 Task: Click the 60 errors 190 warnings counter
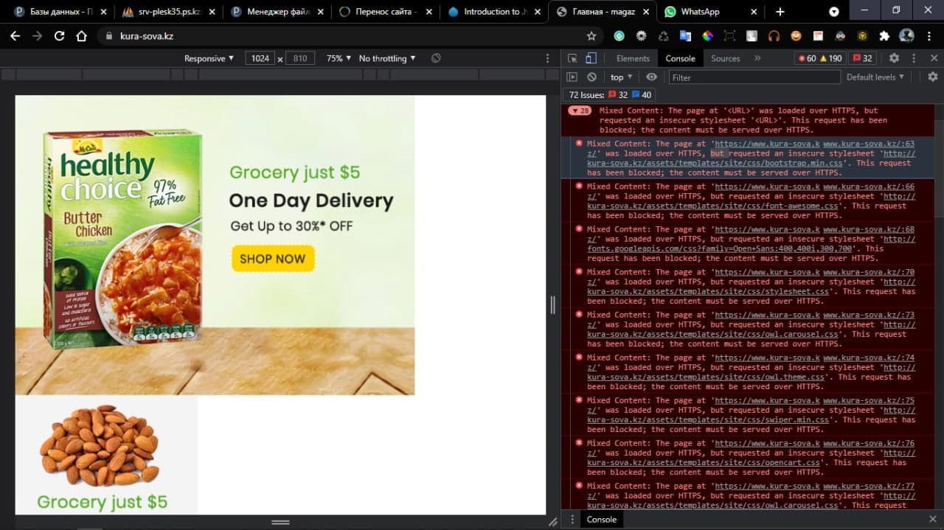coord(820,58)
